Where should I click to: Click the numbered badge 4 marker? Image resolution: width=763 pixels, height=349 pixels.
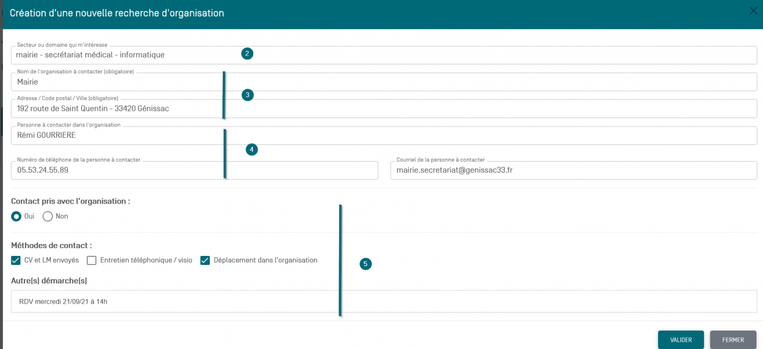(x=252, y=150)
